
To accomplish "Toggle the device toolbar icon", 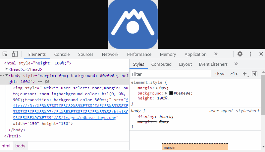I will (x=15, y=54).
